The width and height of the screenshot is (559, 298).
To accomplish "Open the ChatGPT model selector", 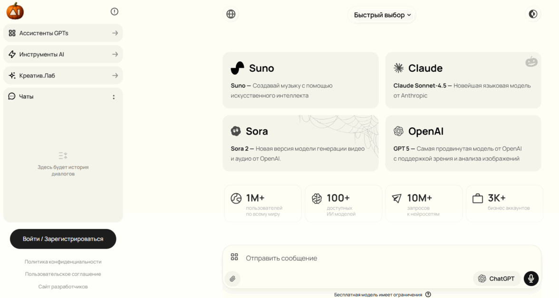I will coord(496,279).
